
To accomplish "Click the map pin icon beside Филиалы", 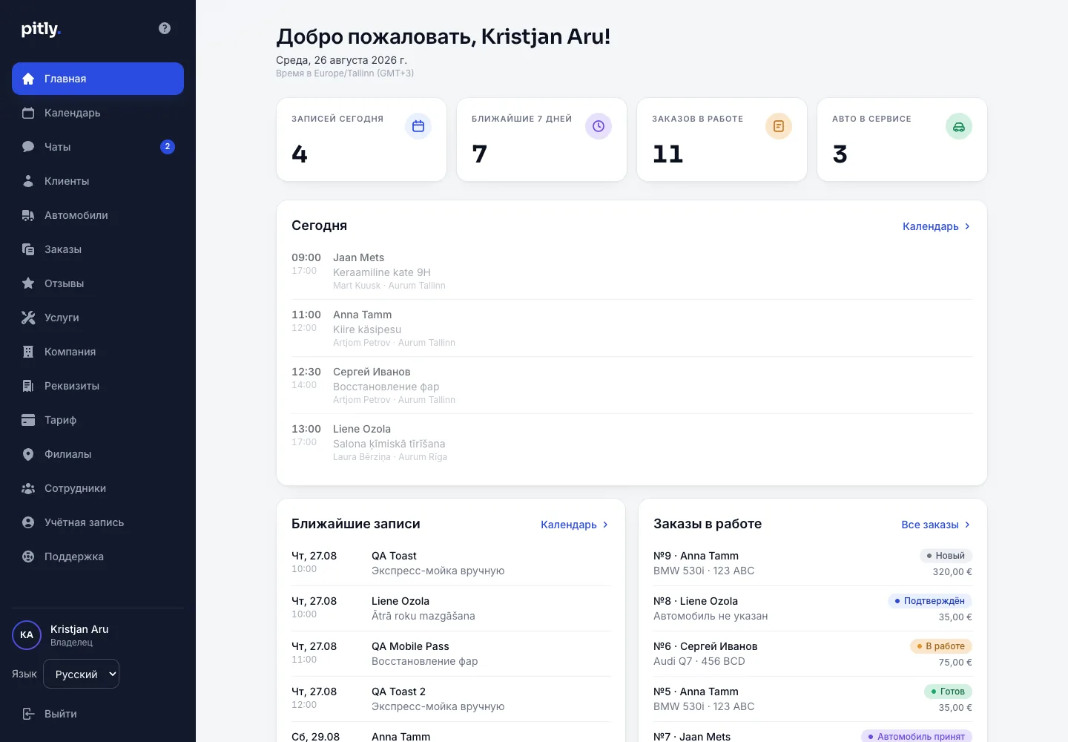I will pyautogui.click(x=28, y=454).
